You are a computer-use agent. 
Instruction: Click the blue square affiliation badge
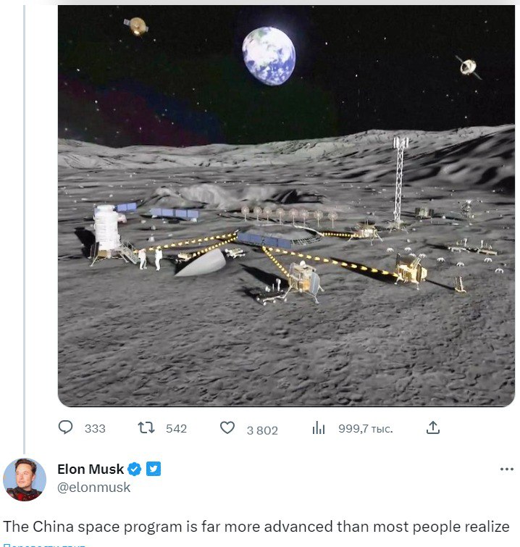pyautogui.click(x=154, y=469)
